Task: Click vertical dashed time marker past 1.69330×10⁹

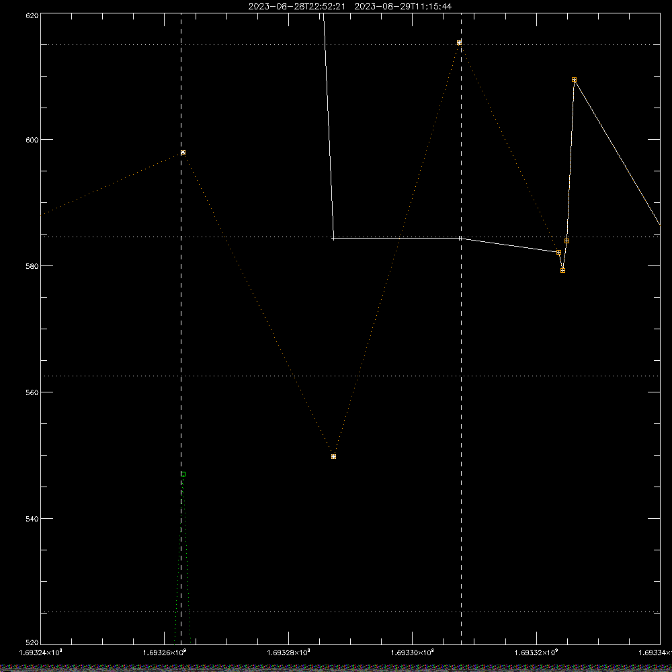Action: [x=461, y=329]
